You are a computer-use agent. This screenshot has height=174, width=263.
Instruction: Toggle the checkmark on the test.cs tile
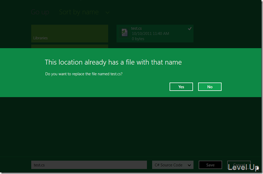[190, 29]
